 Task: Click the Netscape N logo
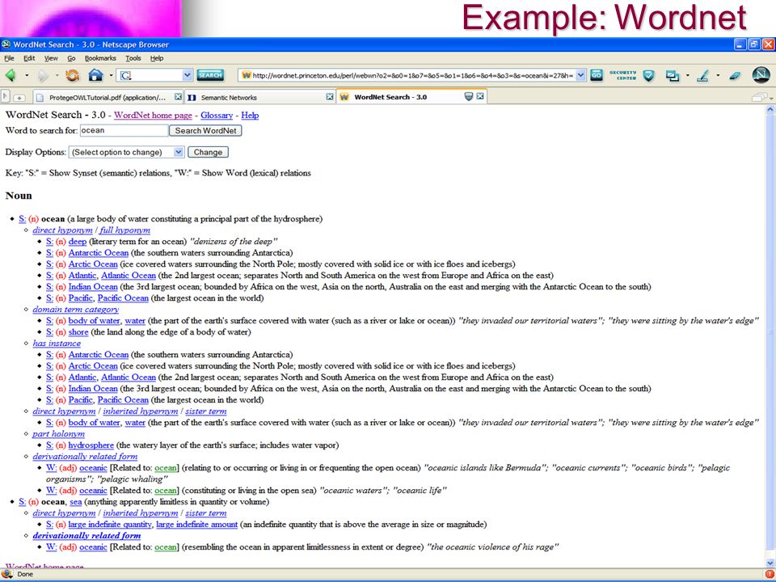click(761, 74)
